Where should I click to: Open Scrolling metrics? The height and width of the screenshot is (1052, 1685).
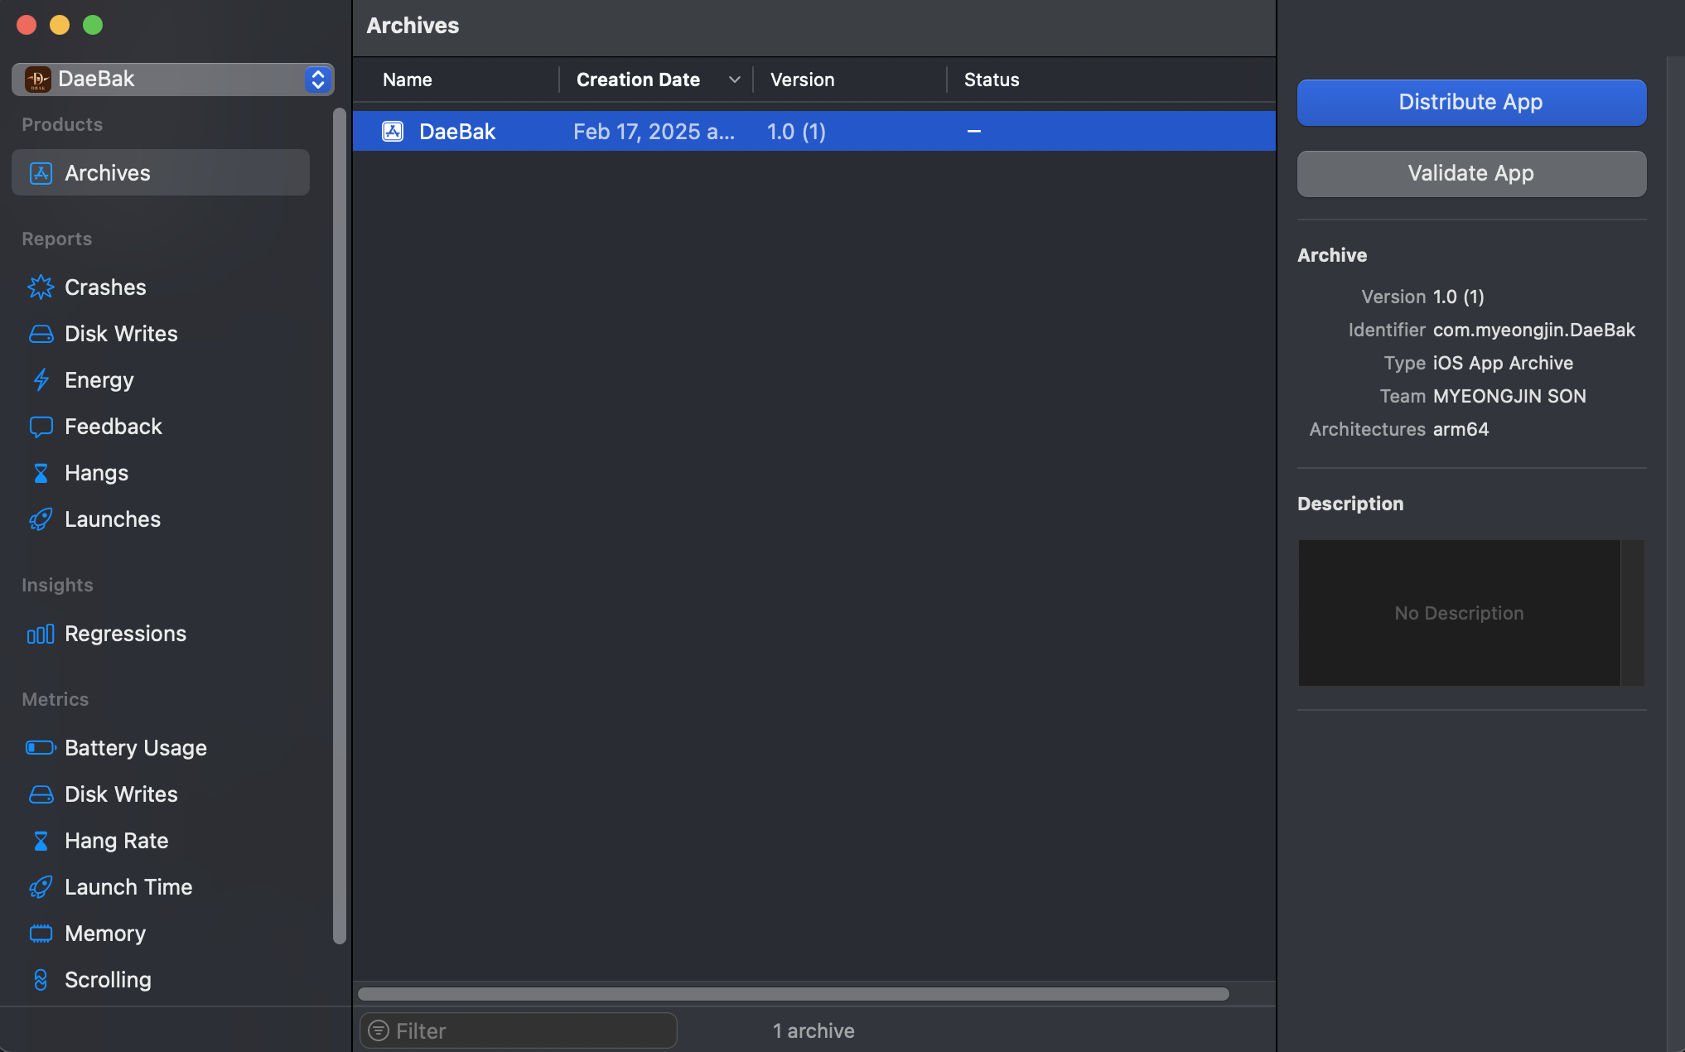108,980
